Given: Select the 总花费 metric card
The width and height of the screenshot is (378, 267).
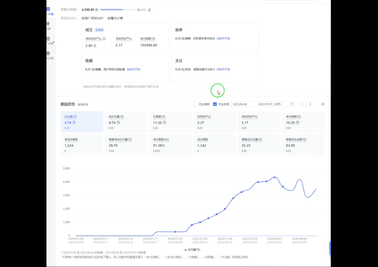Looking at the screenshot, I should click(82, 122).
